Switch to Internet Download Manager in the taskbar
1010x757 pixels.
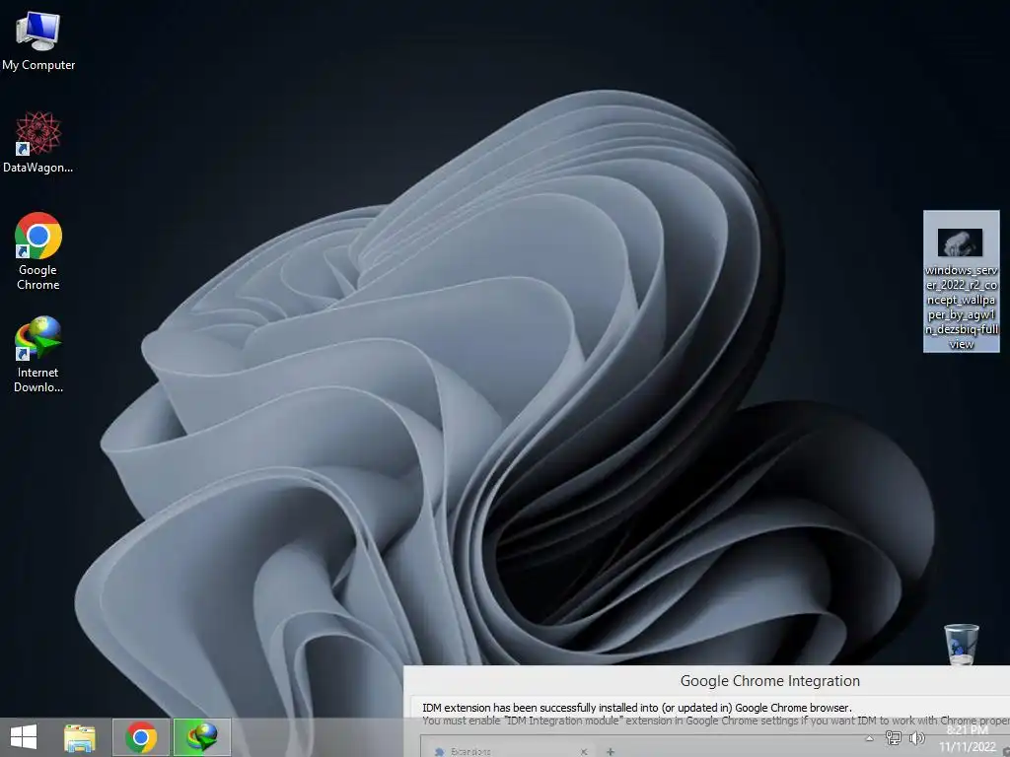click(201, 737)
